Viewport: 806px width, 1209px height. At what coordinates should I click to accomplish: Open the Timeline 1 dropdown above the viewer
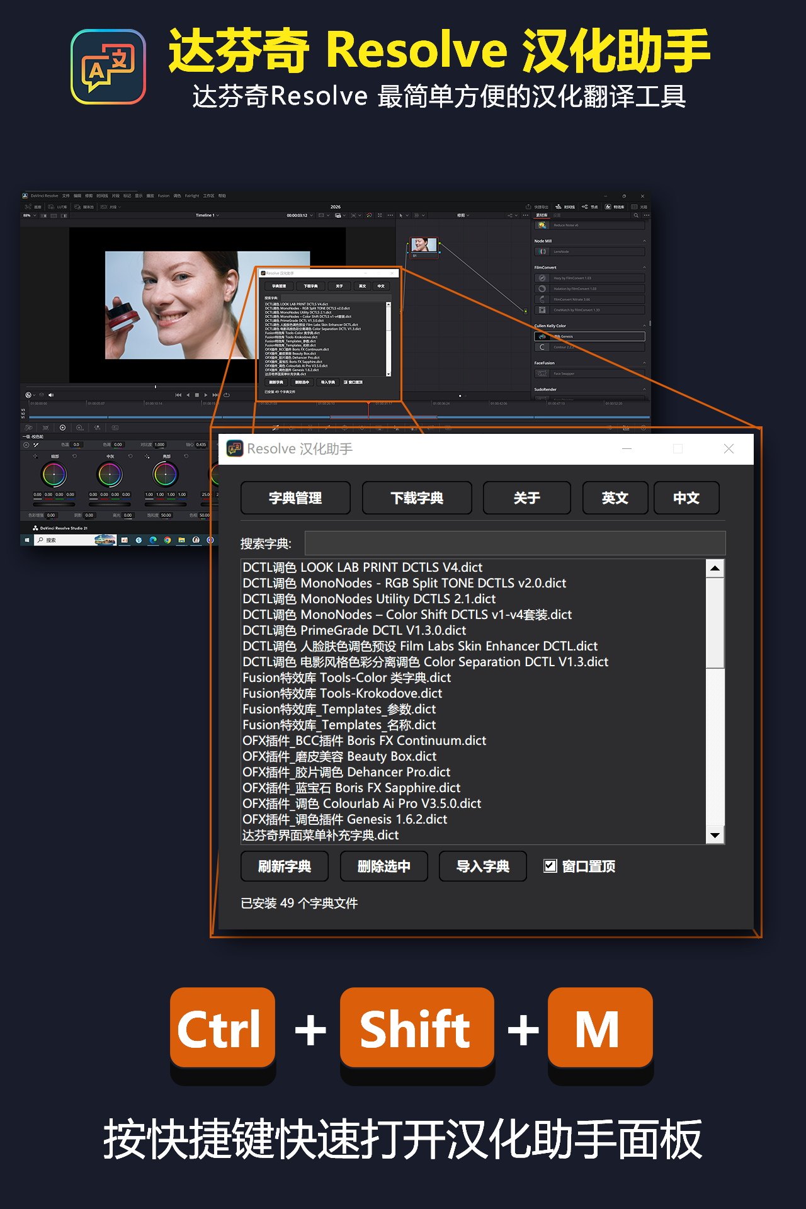(207, 215)
